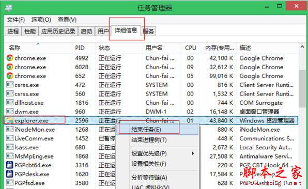Image resolution: width=308 pixels, height=189 pixels.
Task: Click the chrome.exe icon for PID 4992
Action: point(10,58)
